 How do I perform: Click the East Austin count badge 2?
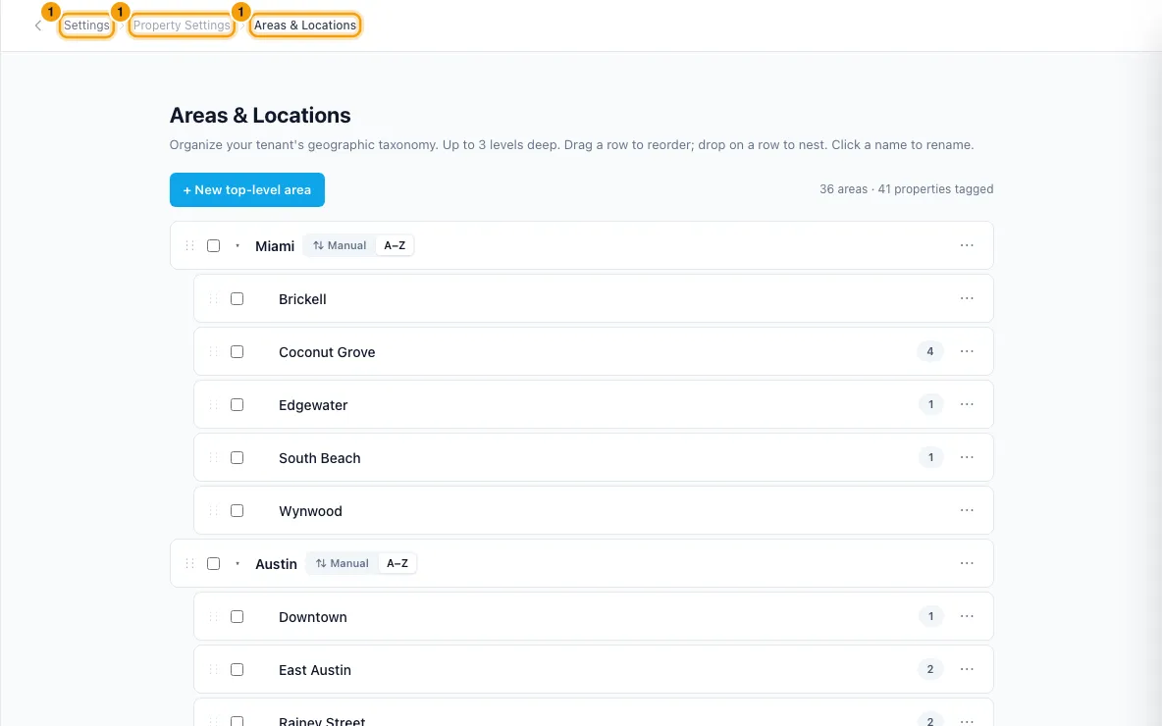tap(930, 669)
